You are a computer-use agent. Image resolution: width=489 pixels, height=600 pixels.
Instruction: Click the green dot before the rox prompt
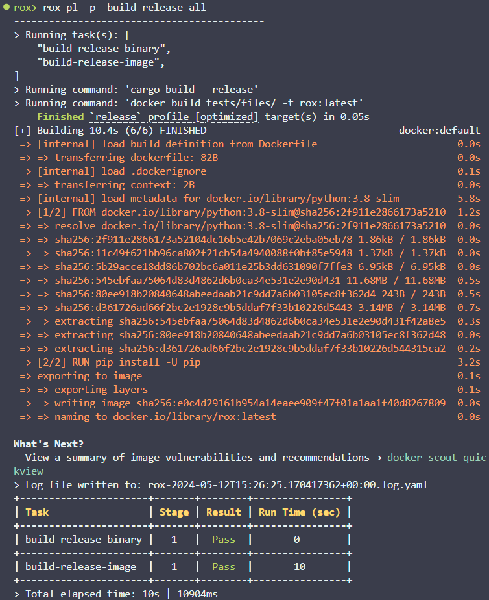pyautogui.click(x=6, y=7)
